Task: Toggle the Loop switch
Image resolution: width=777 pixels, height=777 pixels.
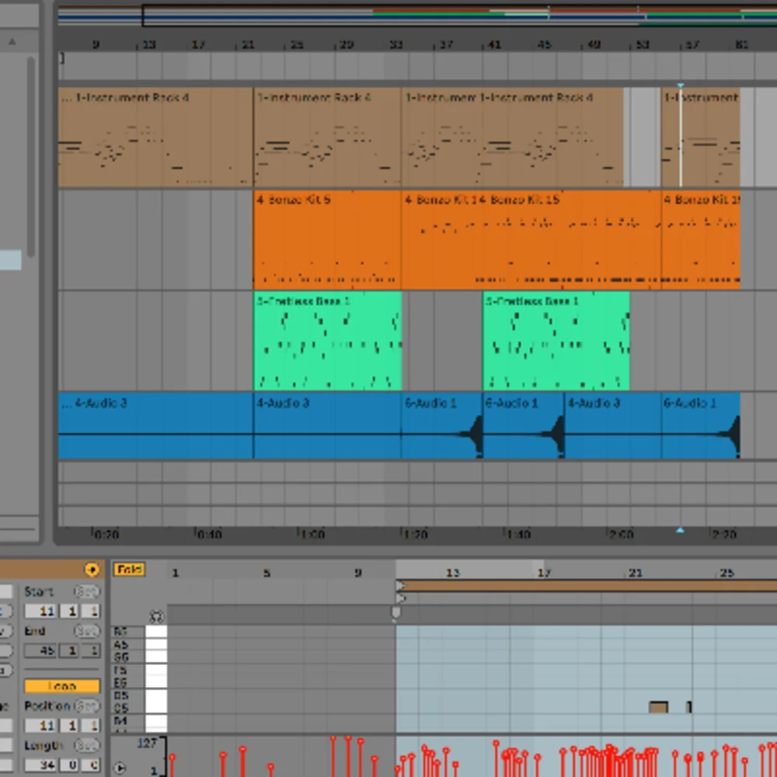Action: point(62,686)
